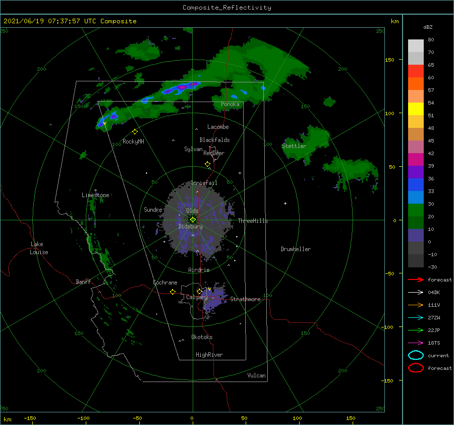Screen dimensions: 454x425
Task: Click the dBZ legend heading
Action: 428,27
